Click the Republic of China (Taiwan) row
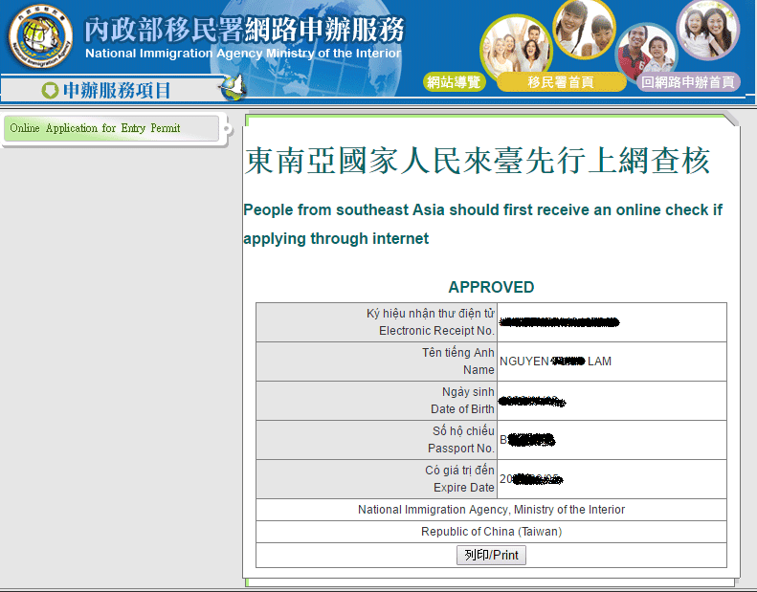Screen dimensions: 757x592 (491, 532)
